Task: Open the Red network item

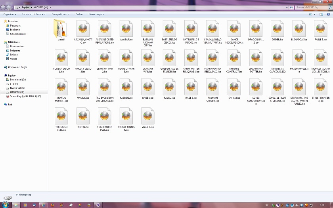Action: [10, 105]
